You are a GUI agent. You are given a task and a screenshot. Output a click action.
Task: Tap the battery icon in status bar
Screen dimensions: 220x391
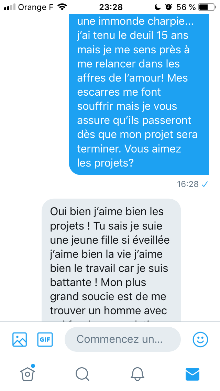tap(207, 7)
